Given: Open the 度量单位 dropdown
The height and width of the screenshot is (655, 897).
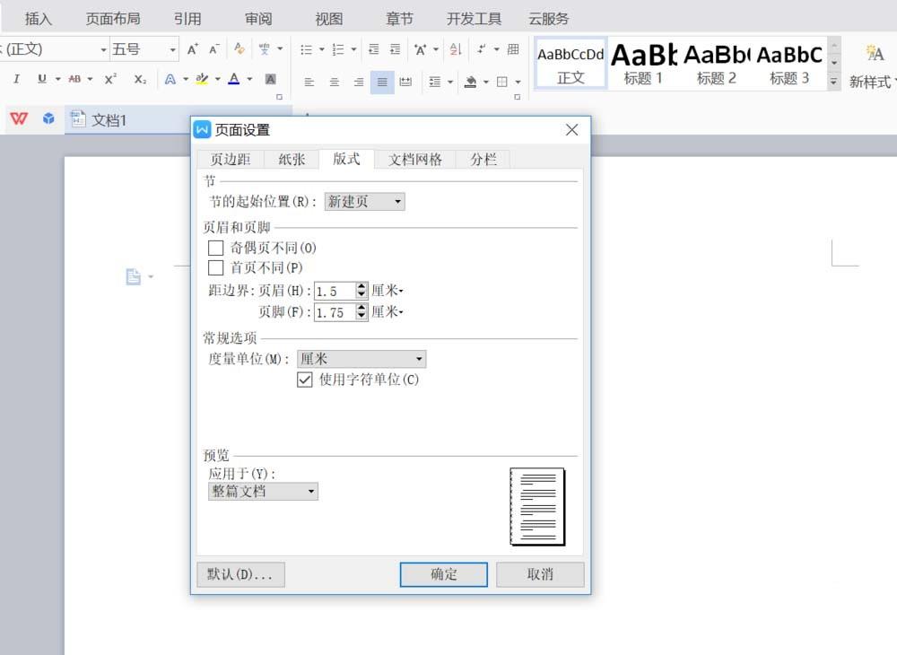Looking at the screenshot, I should (x=419, y=358).
